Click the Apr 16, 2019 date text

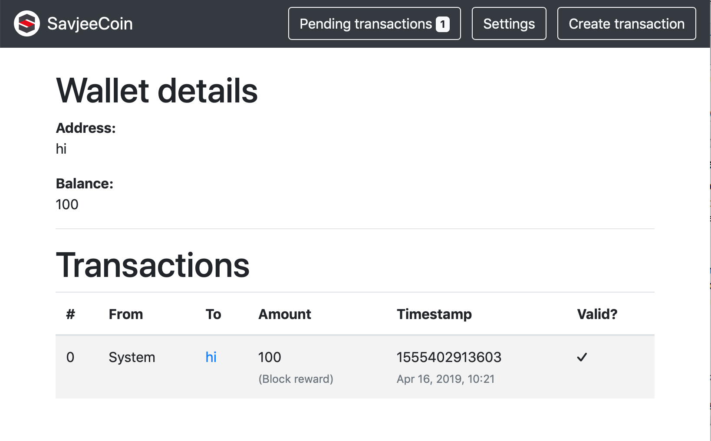tap(445, 379)
